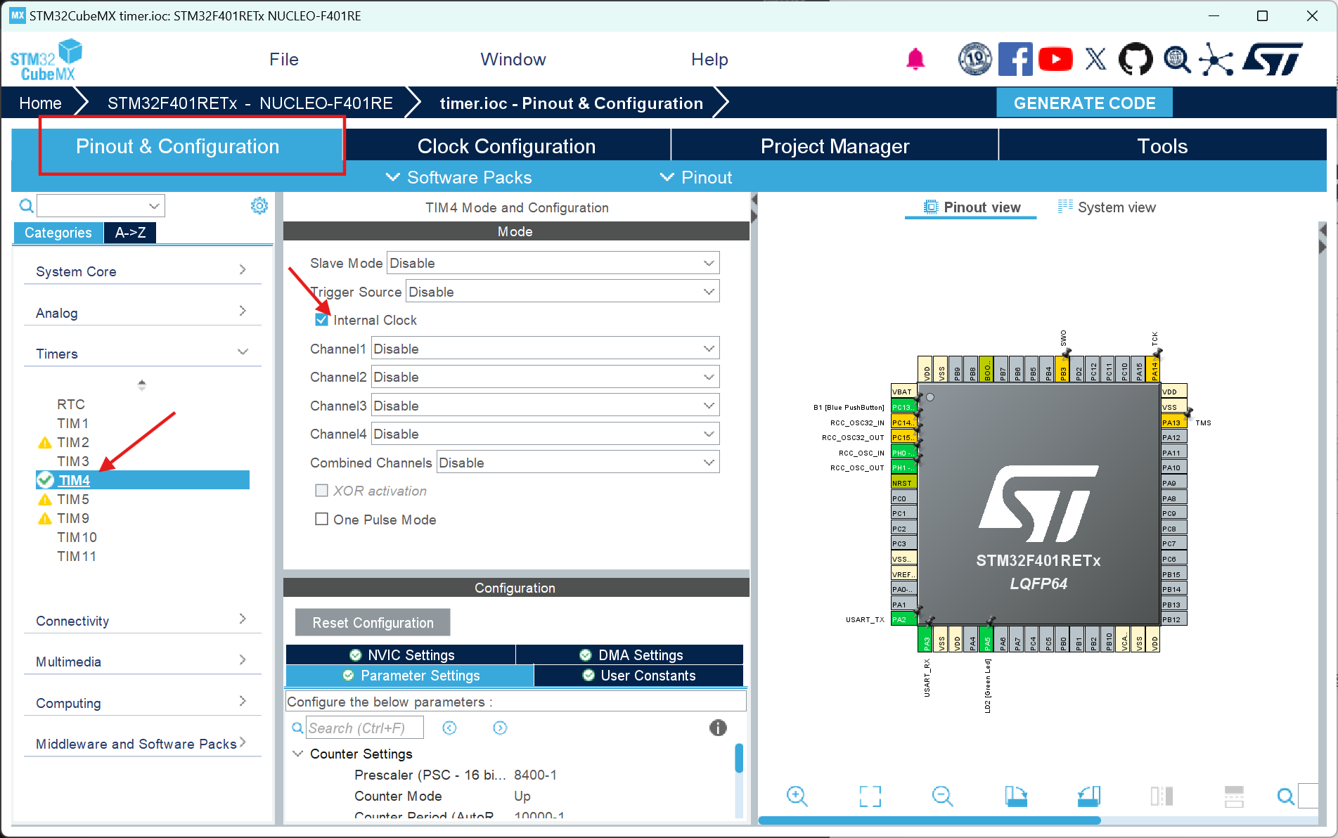This screenshot has width=1338, height=838.
Task: Enable the One Pulse Mode checkbox
Action: (321, 520)
